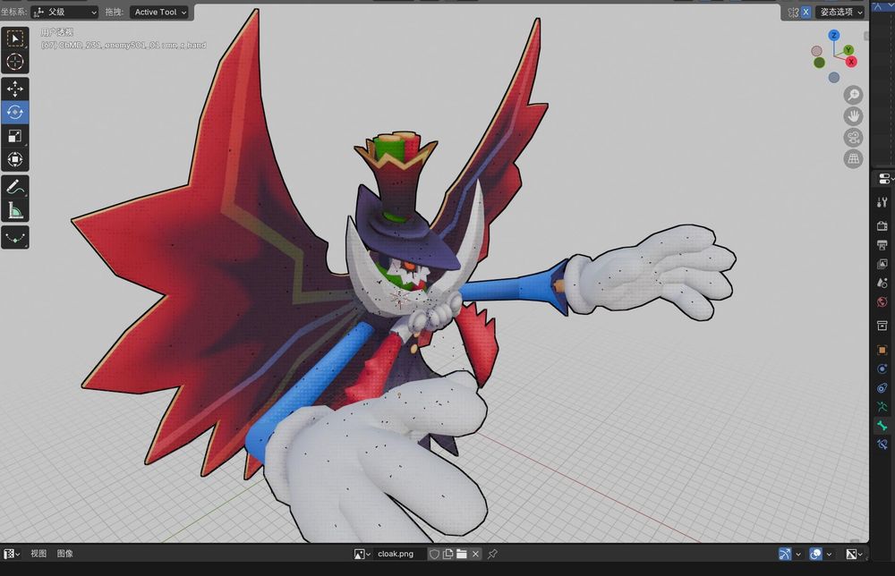This screenshot has width=895, height=576.
Task: Open the image editor type dropdown
Action: pyautogui.click(x=12, y=554)
